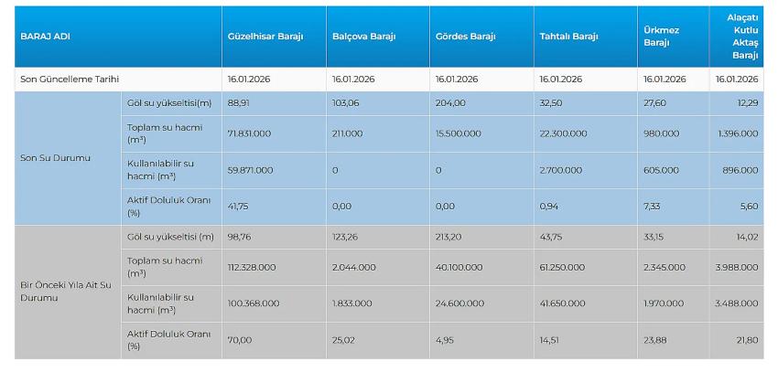Click the Balçova Barajı column header
Viewport: 778px width, 372px height.
(363, 37)
